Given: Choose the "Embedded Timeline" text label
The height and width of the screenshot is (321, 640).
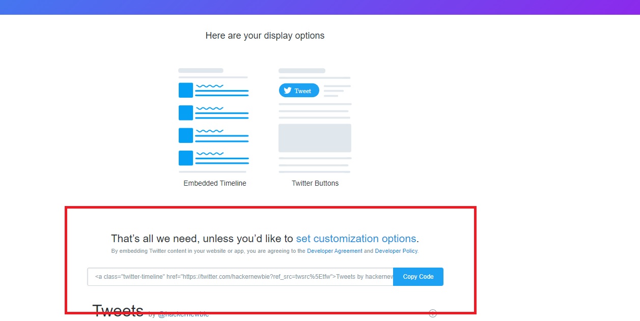Looking at the screenshot, I should pyautogui.click(x=215, y=183).
